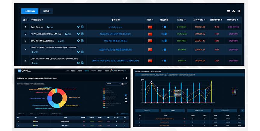Viewport: 260px width, 131px height.
Task: Click the download icon above the supplier table
Action: point(233,11)
